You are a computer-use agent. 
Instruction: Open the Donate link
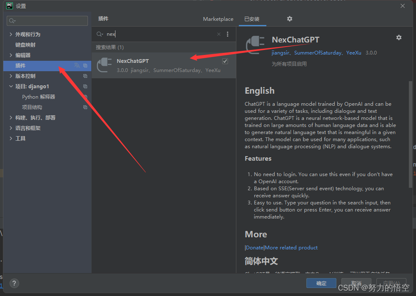click(254, 248)
